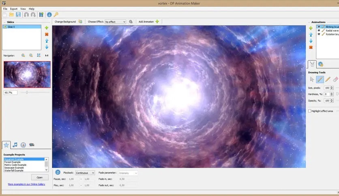Adjust the Navigator zoom slider handle
This screenshot has height=196, width=339.
(x=27, y=92)
